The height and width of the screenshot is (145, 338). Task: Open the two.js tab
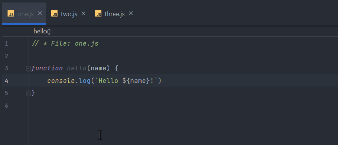coord(68,14)
